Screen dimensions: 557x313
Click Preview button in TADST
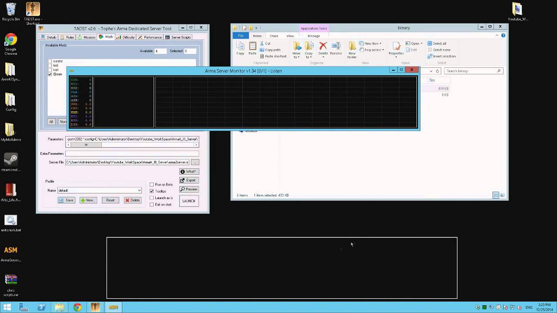[x=189, y=190]
